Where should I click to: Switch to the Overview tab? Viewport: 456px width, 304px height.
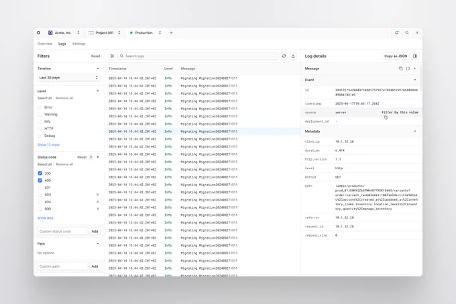coord(45,44)
